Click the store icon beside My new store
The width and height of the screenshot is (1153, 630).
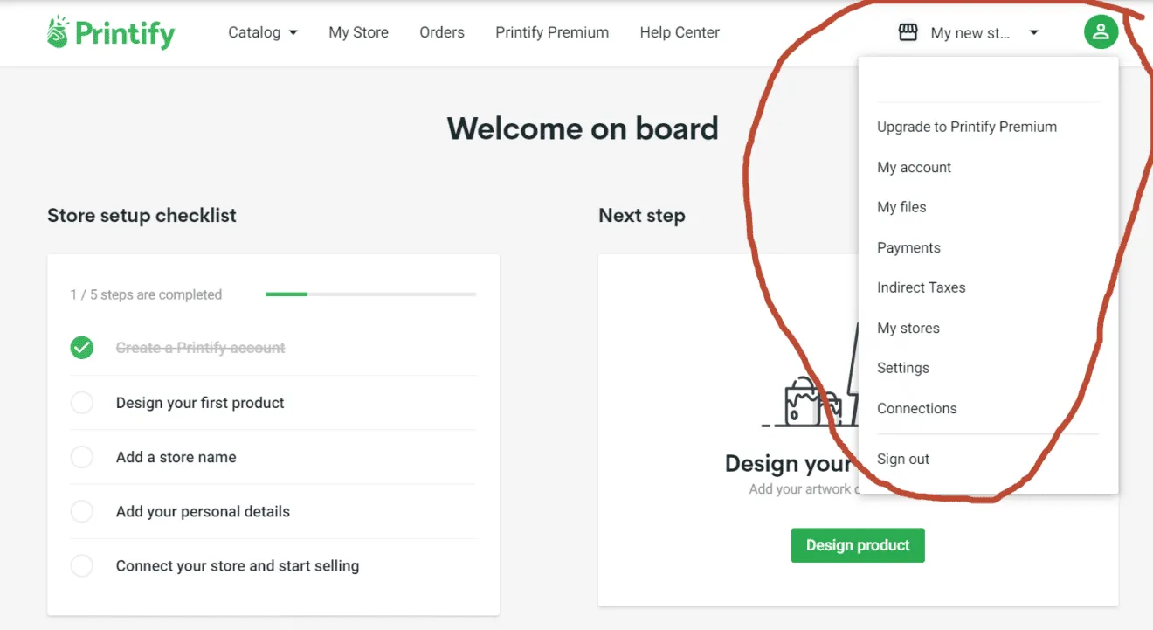coord(908,32)
